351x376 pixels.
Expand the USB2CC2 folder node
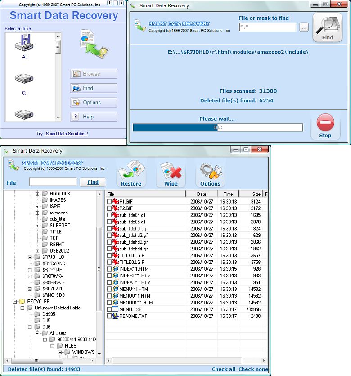click(37, 251)
